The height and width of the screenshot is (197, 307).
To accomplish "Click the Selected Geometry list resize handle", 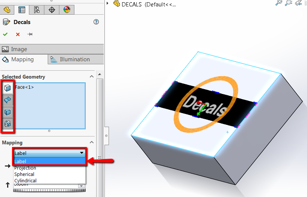I will pyautogui.click(x=49, y=131).
